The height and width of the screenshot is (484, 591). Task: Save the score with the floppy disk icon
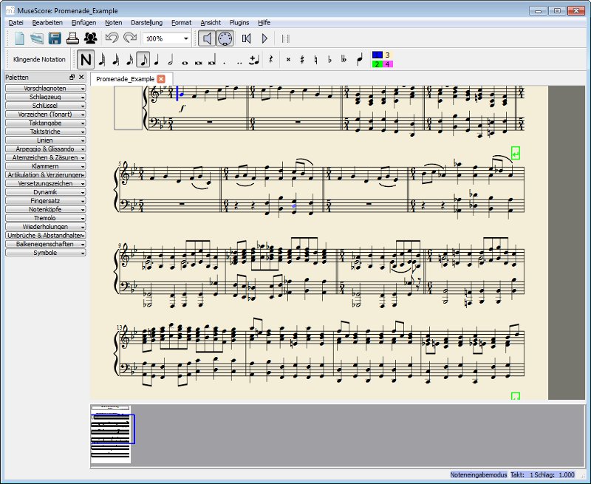click(x=55, y=38)
